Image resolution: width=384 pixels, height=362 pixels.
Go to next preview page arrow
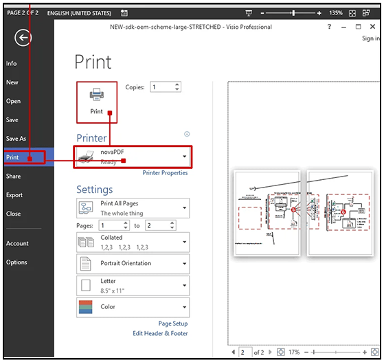coord(270,352)
